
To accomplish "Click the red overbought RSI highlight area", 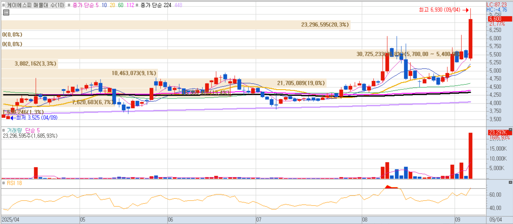I will pyautogui.click(x=391, y=187).
